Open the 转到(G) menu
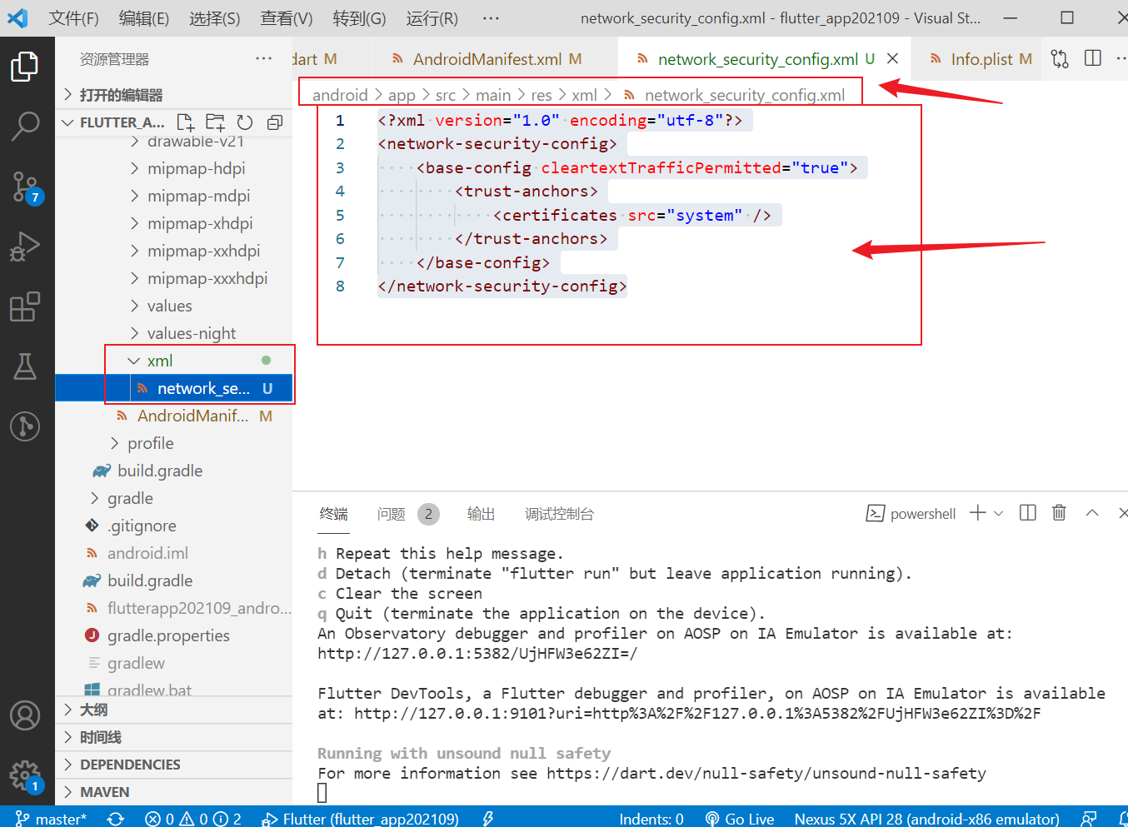This screenshot has width=1128, height=827. [359, 18]
